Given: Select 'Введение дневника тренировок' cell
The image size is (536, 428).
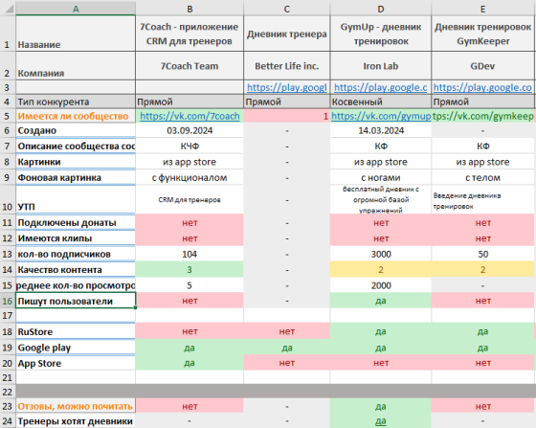Looking at the screenshot, I should (483, 200).
